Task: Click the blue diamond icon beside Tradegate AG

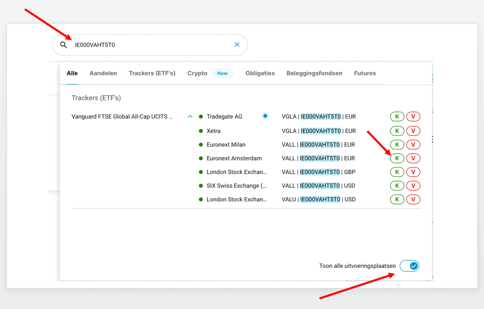Action: tap(265, 116)
